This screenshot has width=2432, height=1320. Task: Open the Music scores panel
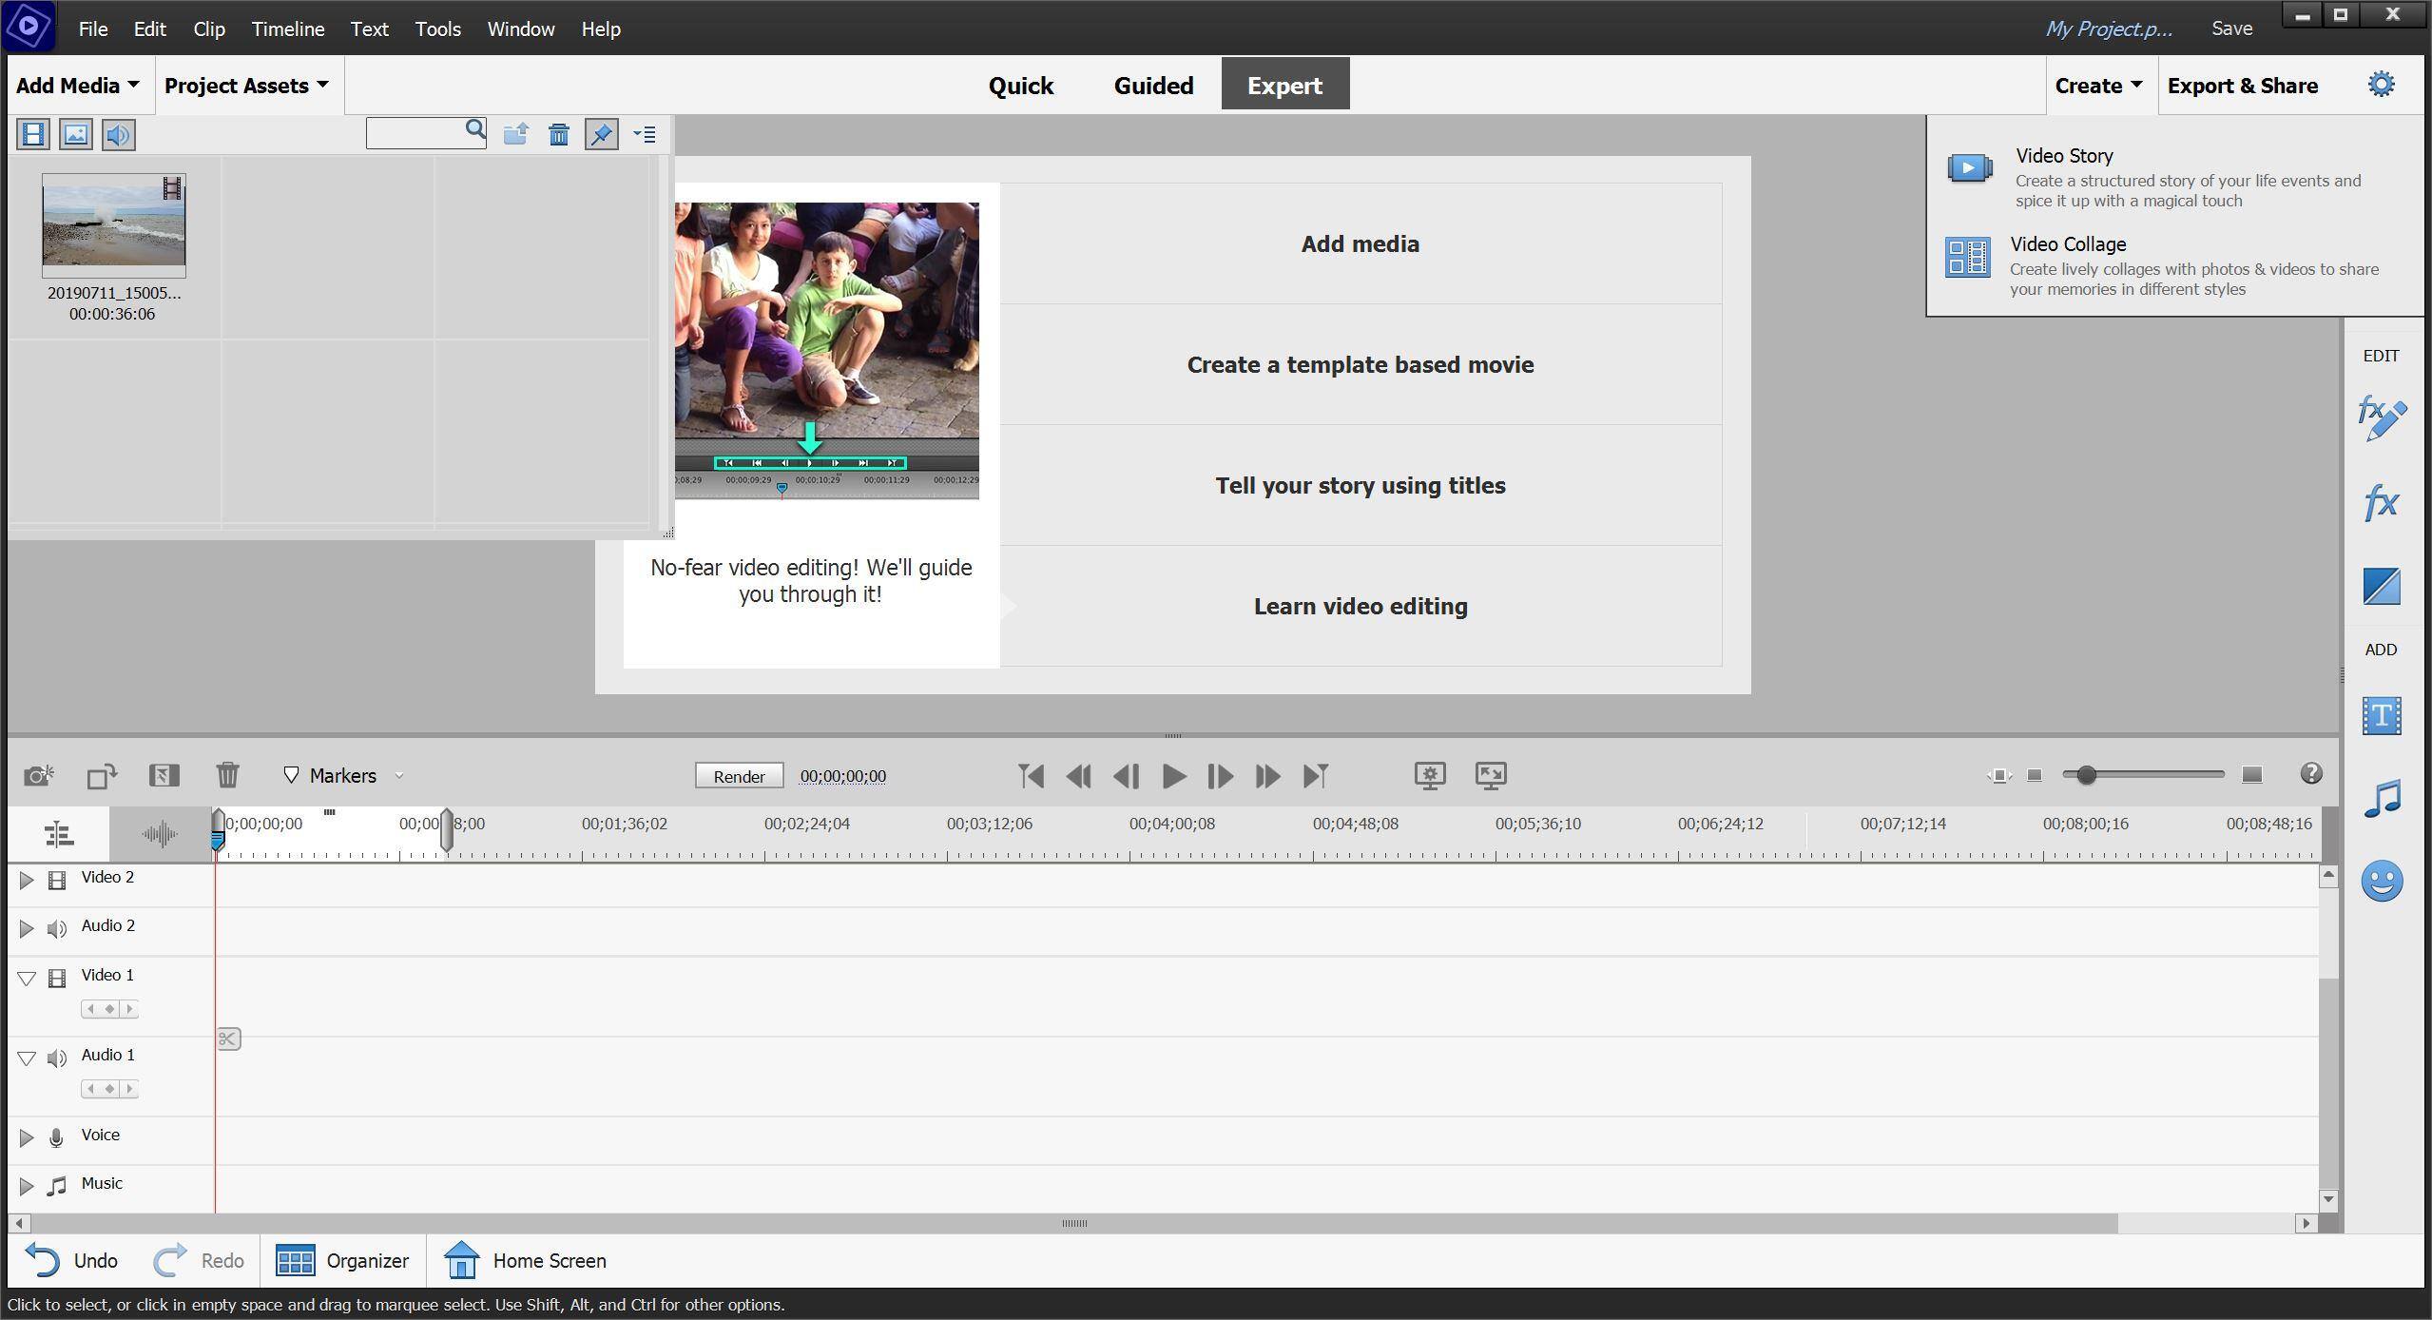click(x=2381, y=799)
